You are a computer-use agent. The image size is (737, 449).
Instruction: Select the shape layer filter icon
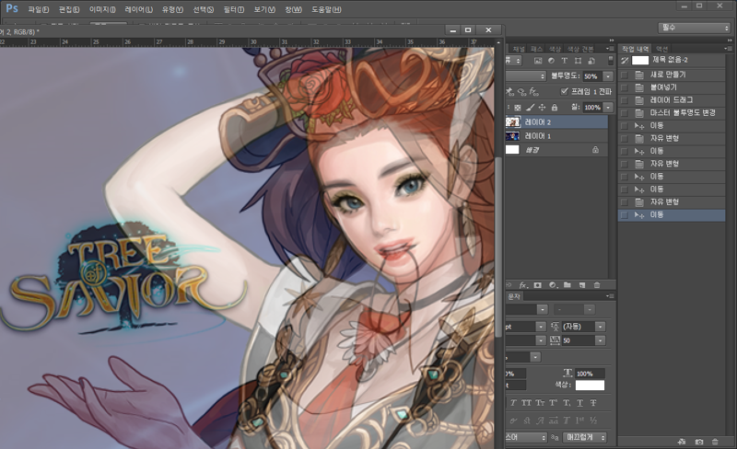tap(579, 61)
